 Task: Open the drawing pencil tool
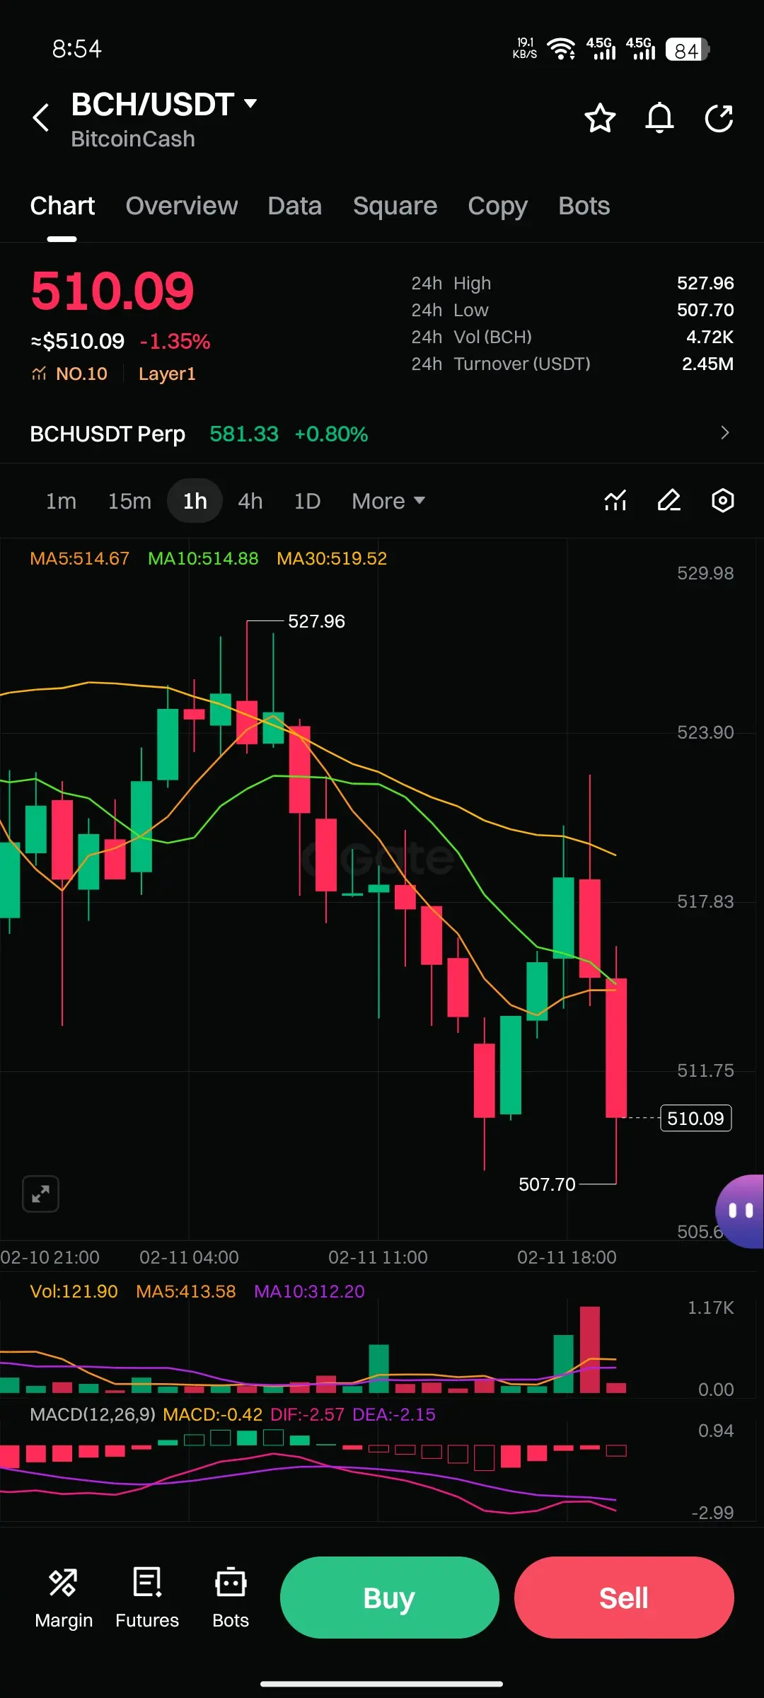pyautogui.click(x=669, y=500)
